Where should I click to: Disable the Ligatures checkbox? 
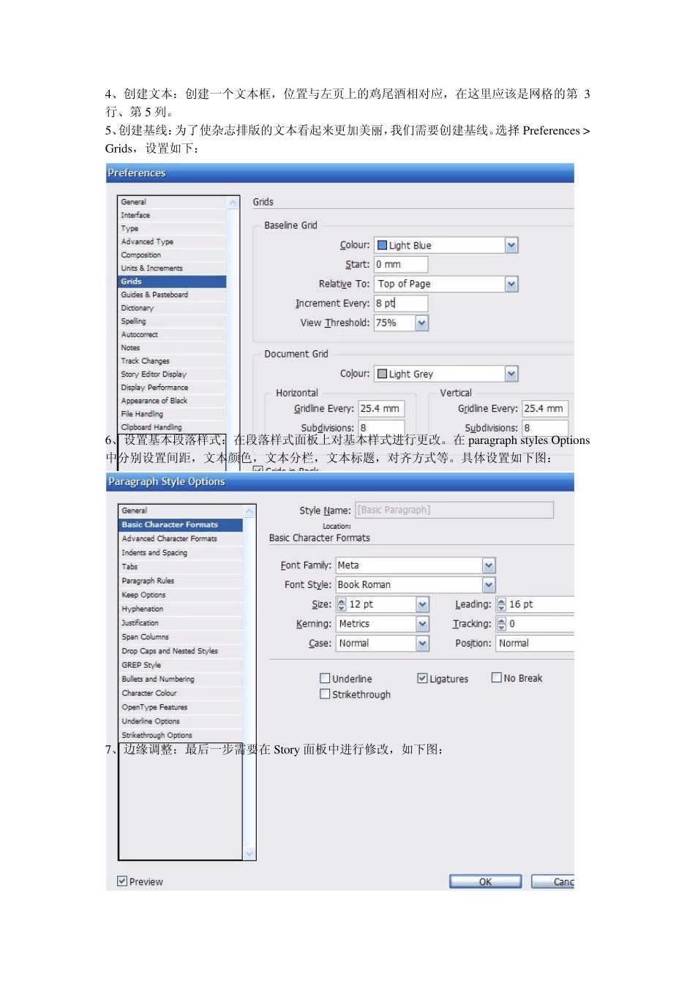(422, 678)
